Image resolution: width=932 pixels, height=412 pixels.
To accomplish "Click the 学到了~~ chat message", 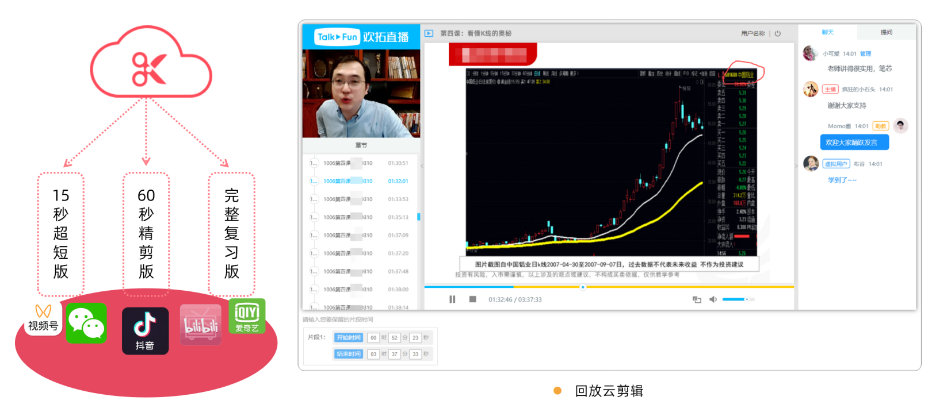I will (842, 180).
